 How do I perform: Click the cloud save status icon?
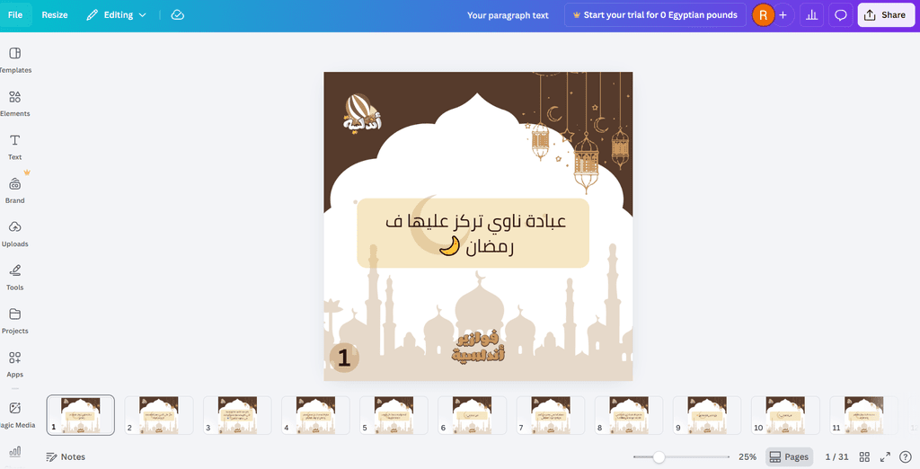click(178, 15)
